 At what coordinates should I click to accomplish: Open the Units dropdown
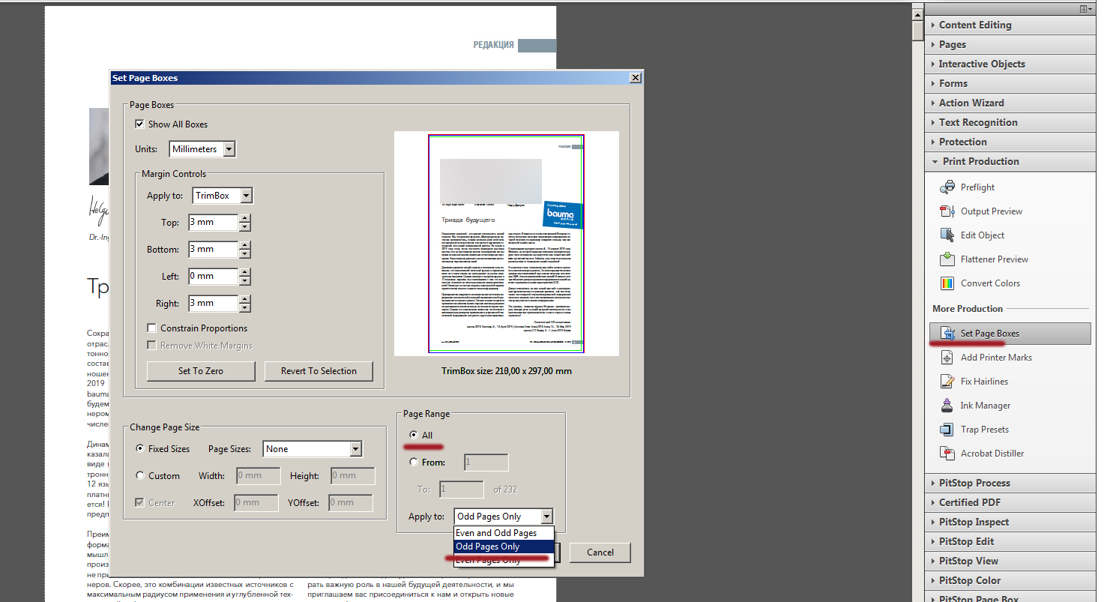pyautogui.click(x=202, y=149)
